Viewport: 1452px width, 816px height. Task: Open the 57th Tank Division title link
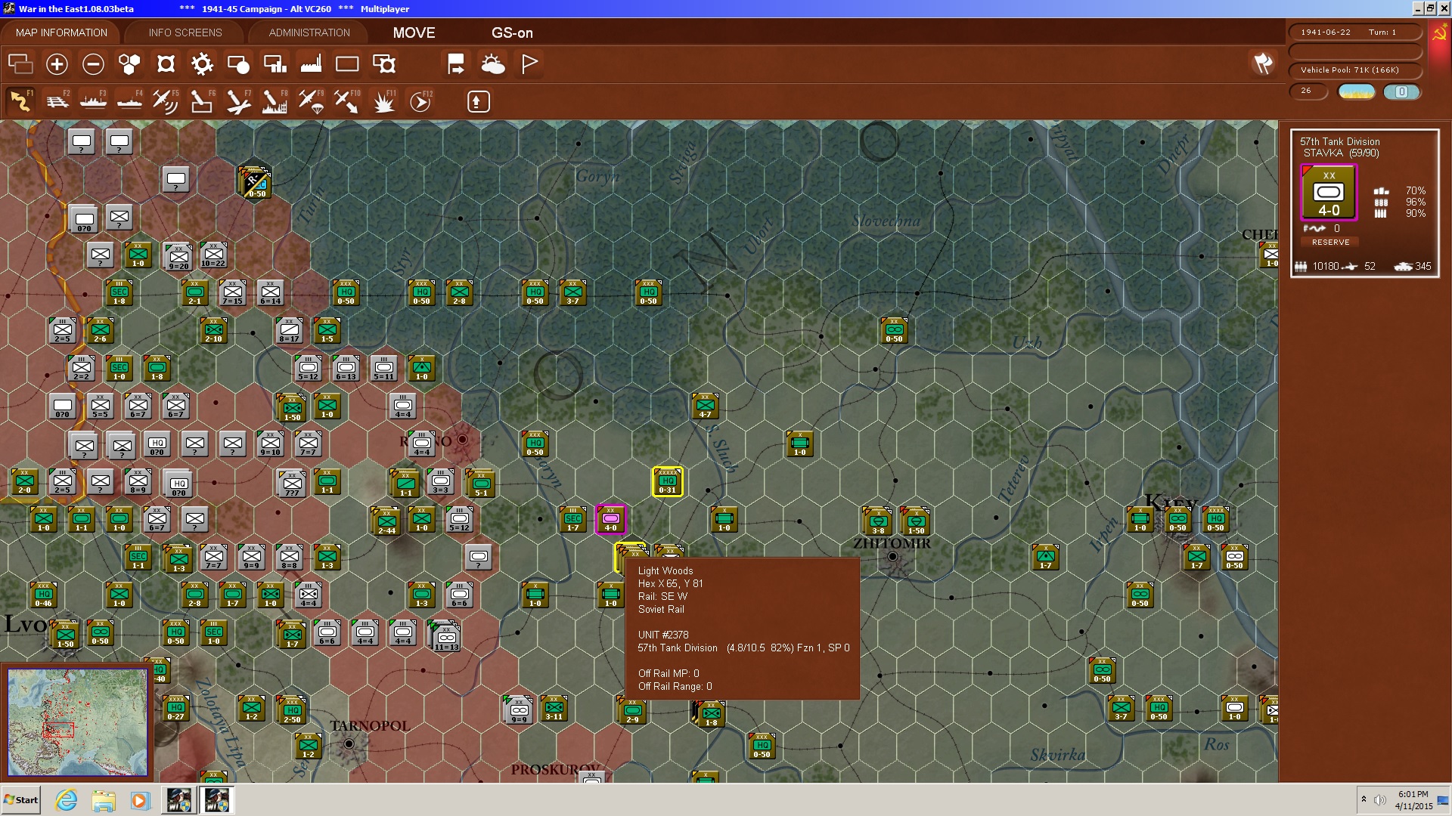coord(1339,141)
